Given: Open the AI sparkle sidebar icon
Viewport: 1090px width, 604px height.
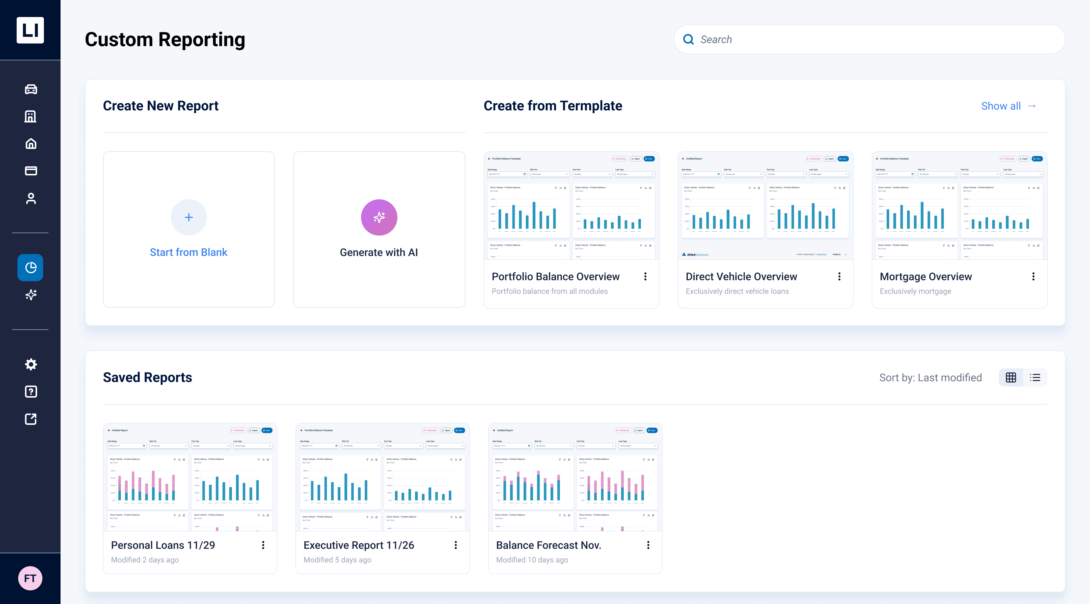Looking at the screenshot, I should tap(31, 295).
